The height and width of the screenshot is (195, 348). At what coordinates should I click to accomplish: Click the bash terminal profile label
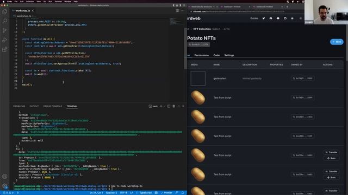click(153, 106)
